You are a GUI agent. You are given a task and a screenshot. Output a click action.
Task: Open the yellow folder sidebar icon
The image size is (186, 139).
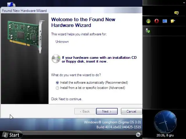tap(173, 21)
